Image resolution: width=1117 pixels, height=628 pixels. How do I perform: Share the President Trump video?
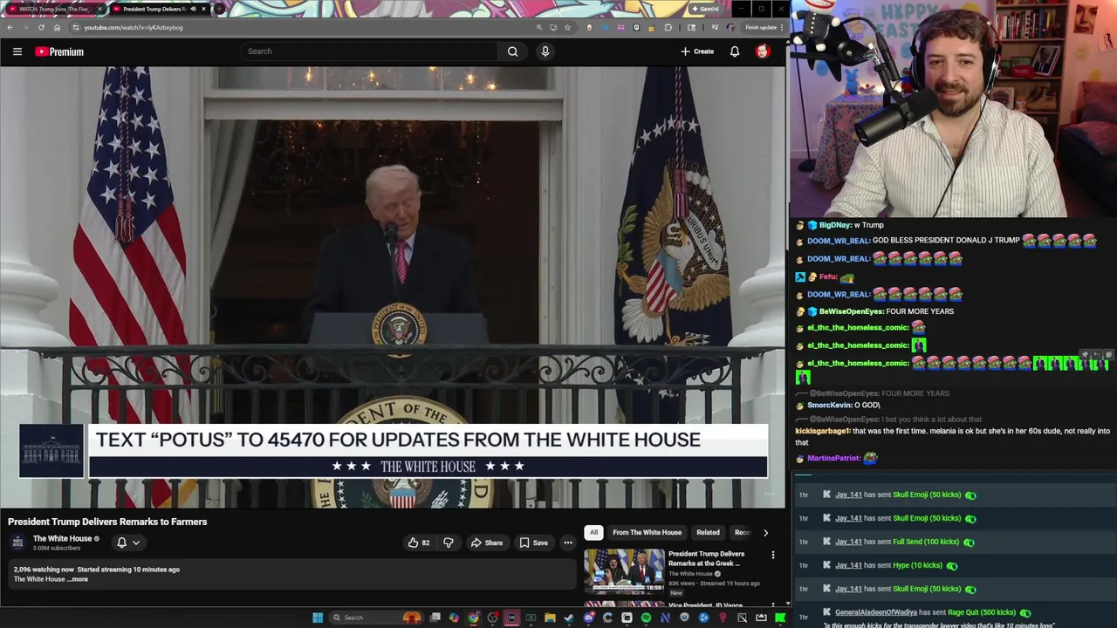[x=487, y=543]
